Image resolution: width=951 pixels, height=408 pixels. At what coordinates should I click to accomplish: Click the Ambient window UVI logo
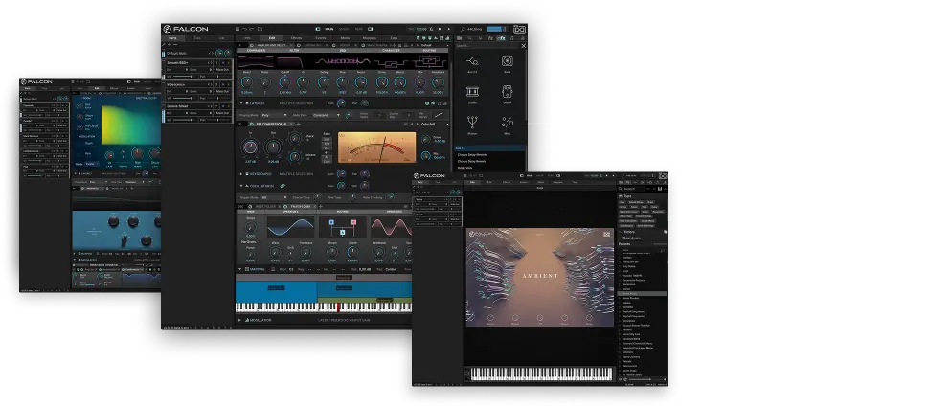[663, 176]
